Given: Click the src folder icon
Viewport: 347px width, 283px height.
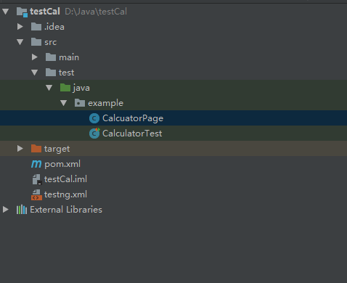Looking at the screenshot, I should coord(36,42).
